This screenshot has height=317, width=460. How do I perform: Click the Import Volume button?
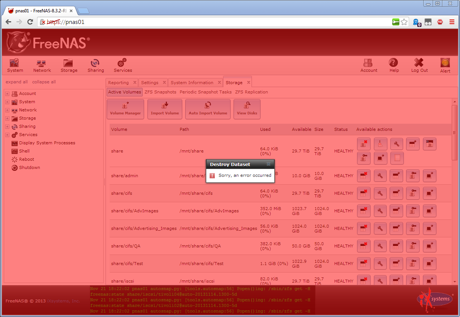165,109
